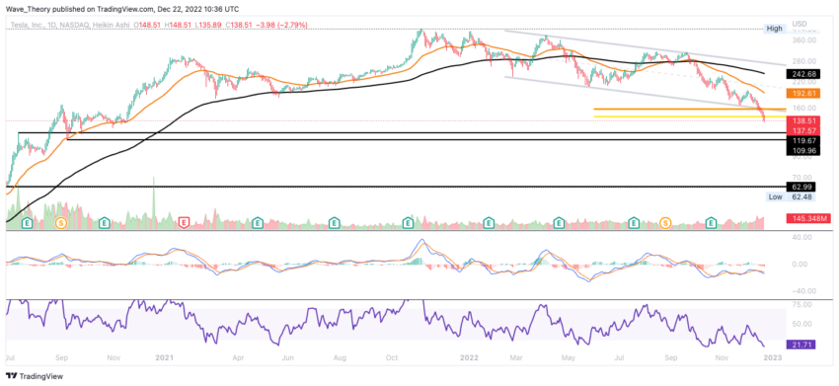Click the 119.67 support level label

click(x=801, y=141)
